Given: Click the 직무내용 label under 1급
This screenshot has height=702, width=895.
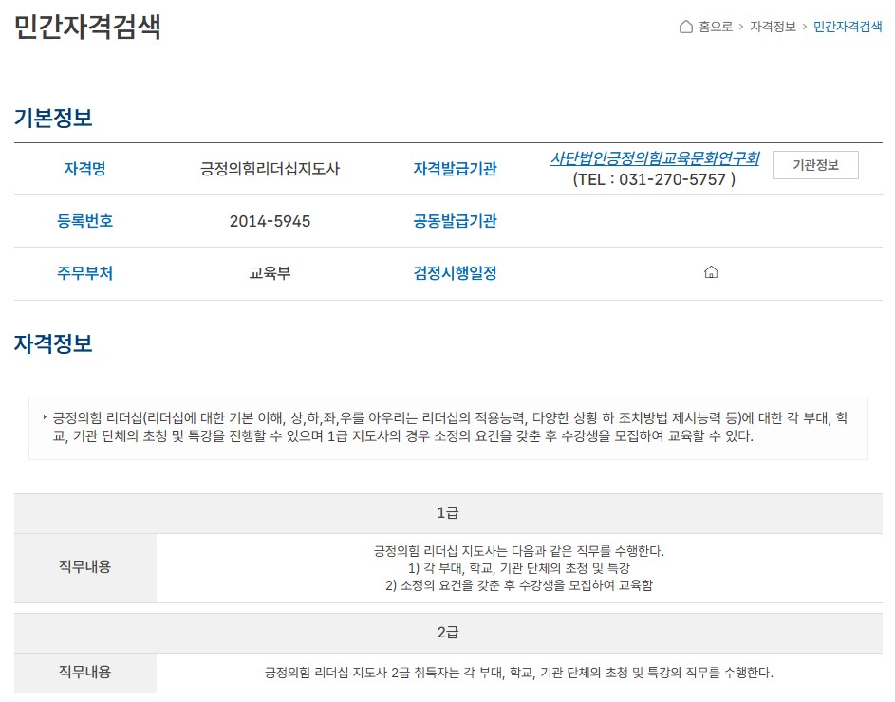Looking at the screenshot, I should (85, 567).
